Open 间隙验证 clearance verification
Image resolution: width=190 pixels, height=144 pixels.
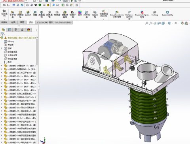(x=20, y=14)
